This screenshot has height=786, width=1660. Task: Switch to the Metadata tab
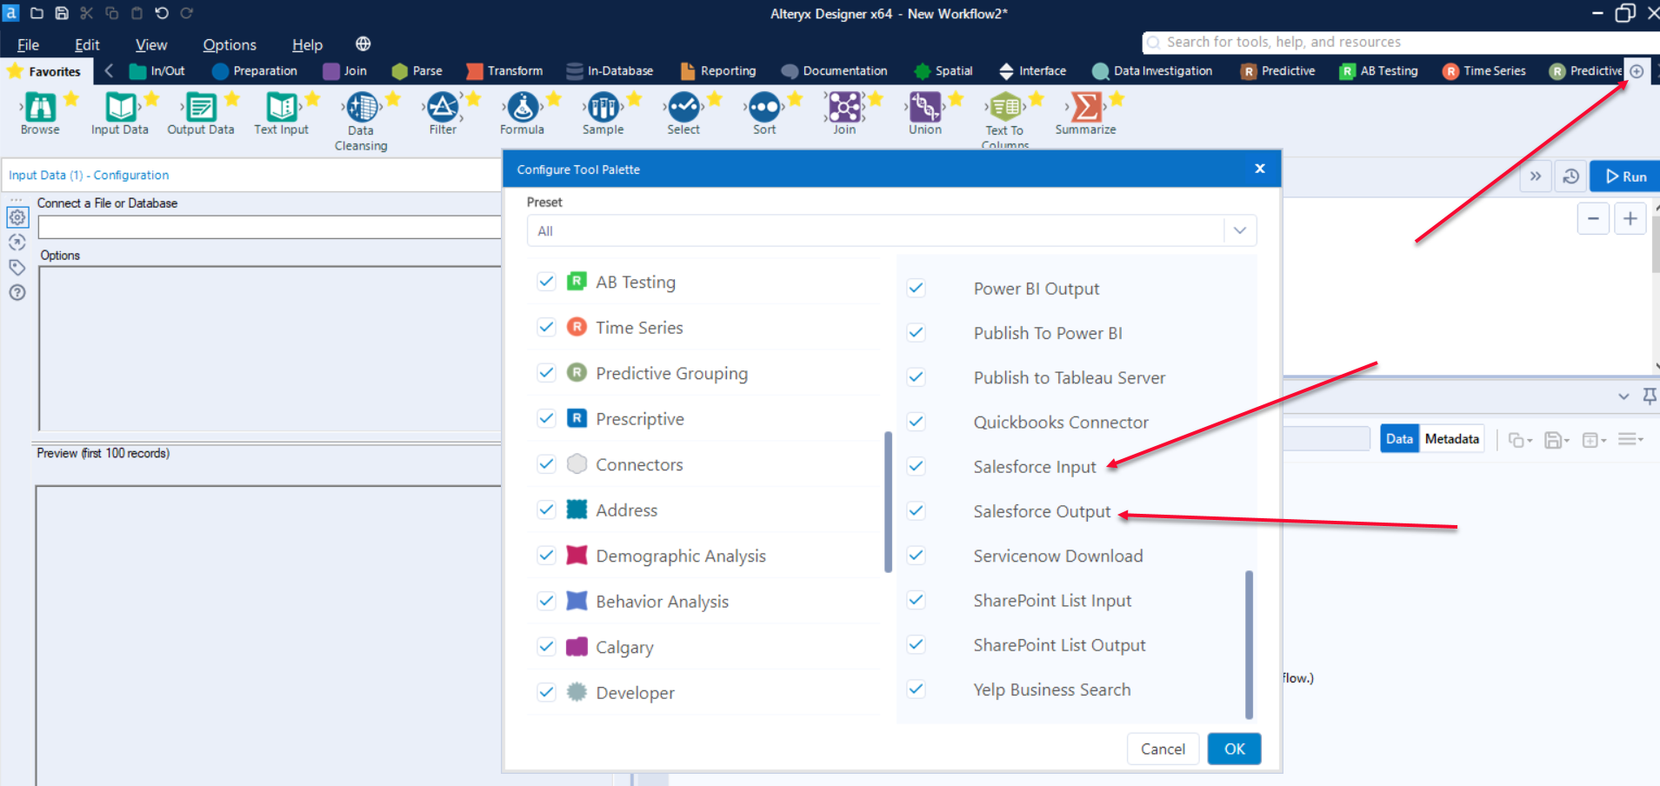1451,438
